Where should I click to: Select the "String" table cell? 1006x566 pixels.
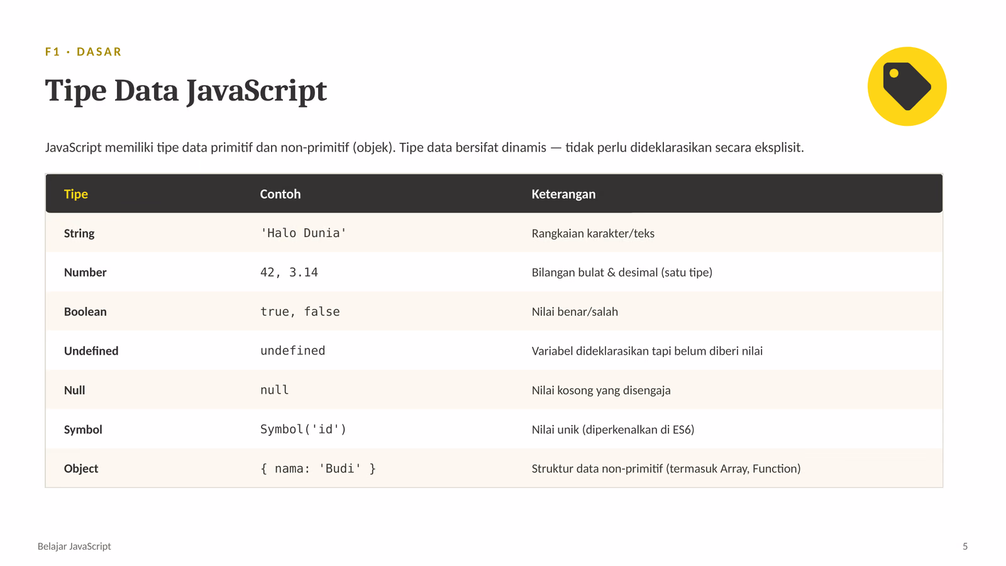pyautogui.click(x=79, y=233)
